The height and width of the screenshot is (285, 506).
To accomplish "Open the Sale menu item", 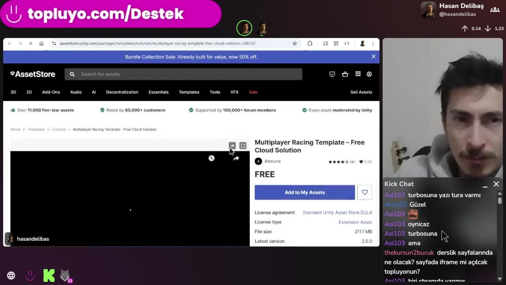I will pyautogui.click(x=253, y=92).
